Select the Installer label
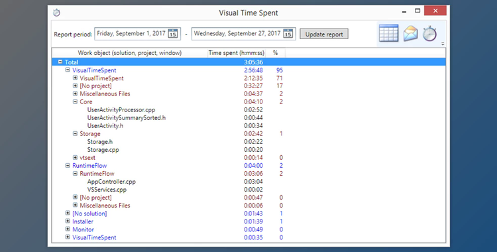497x252 pixels. tap(83, 221)
